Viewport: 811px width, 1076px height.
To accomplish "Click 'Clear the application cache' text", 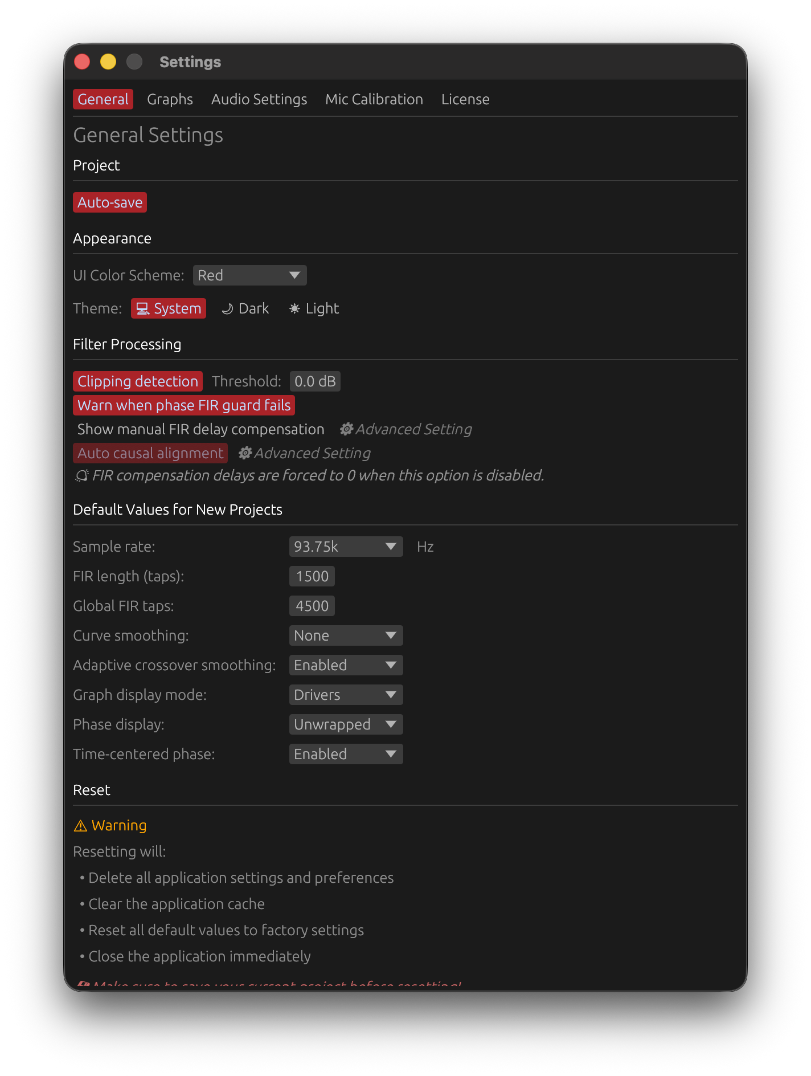I will click(x=177, y=904).
